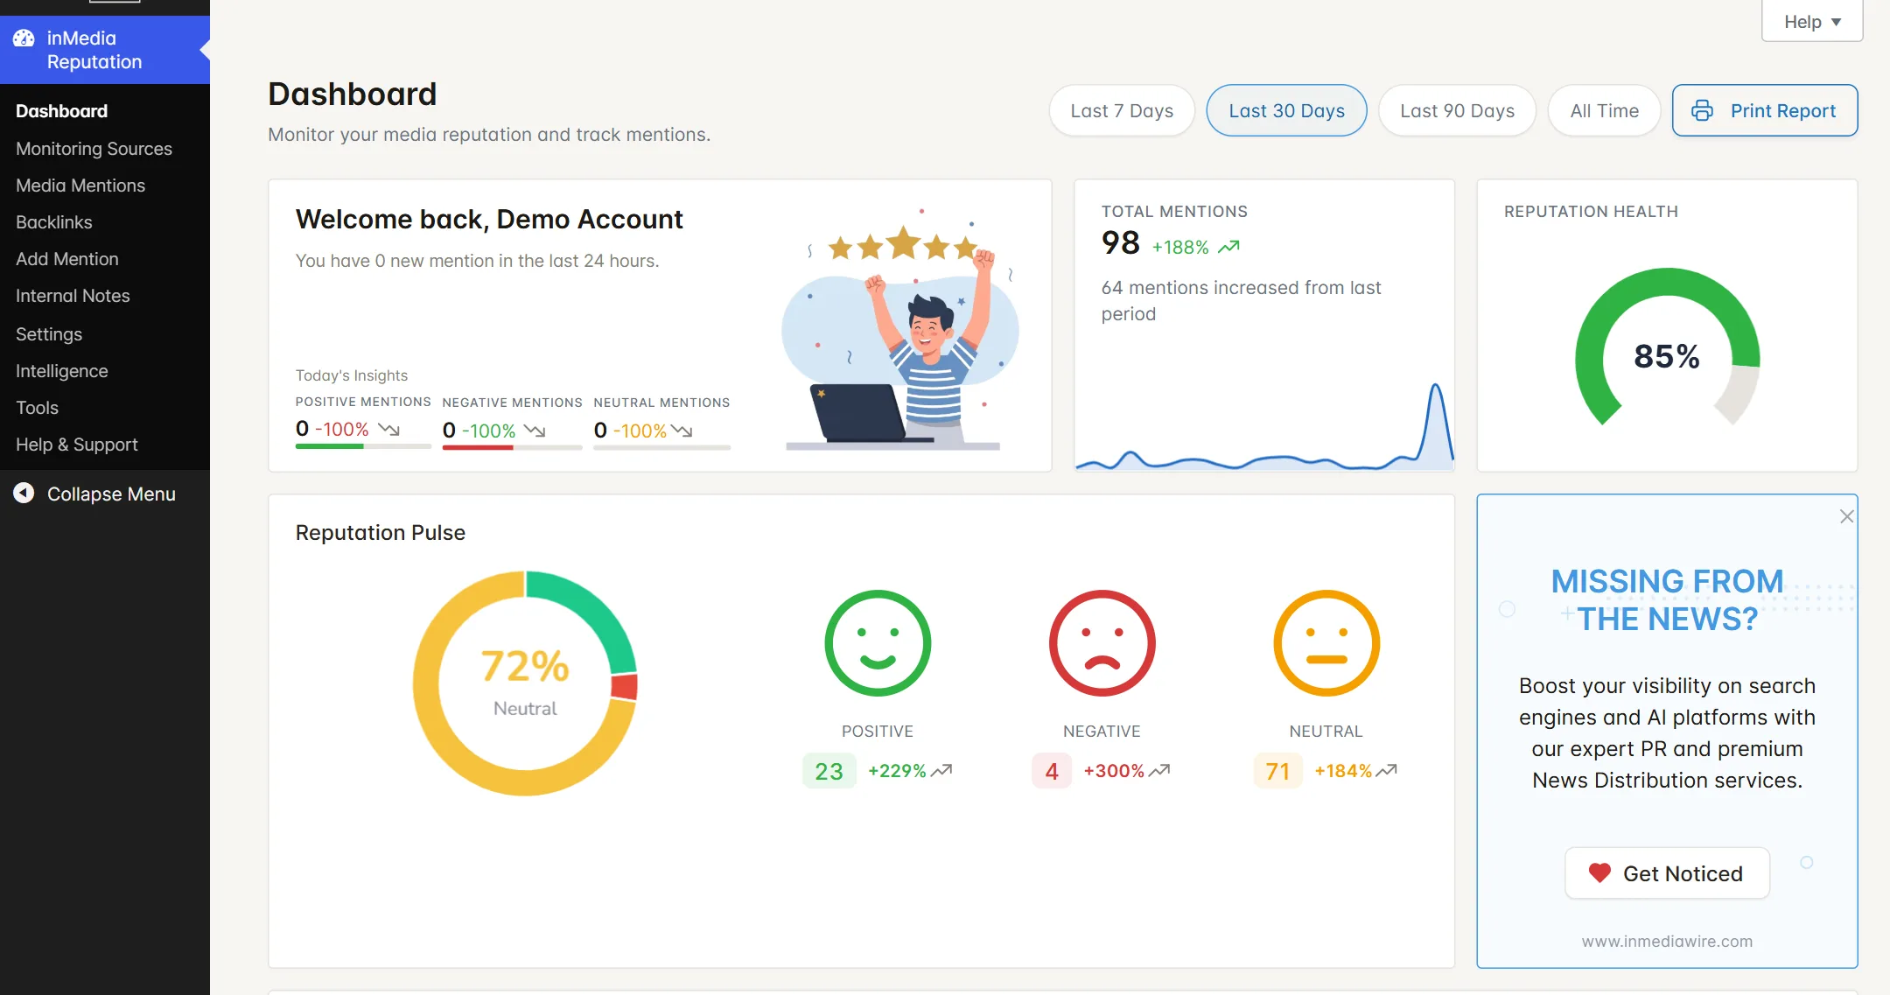Viewport: 1890px width, 995px height.
Task: Open the Help dropdown
Action: (x=1812, y=21)
